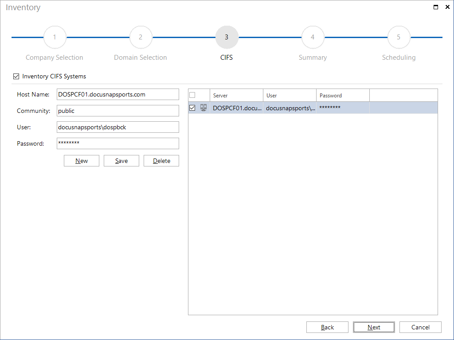Click the masked password cell in table
This screenshot has width=454, height=340.
[343, 108]
